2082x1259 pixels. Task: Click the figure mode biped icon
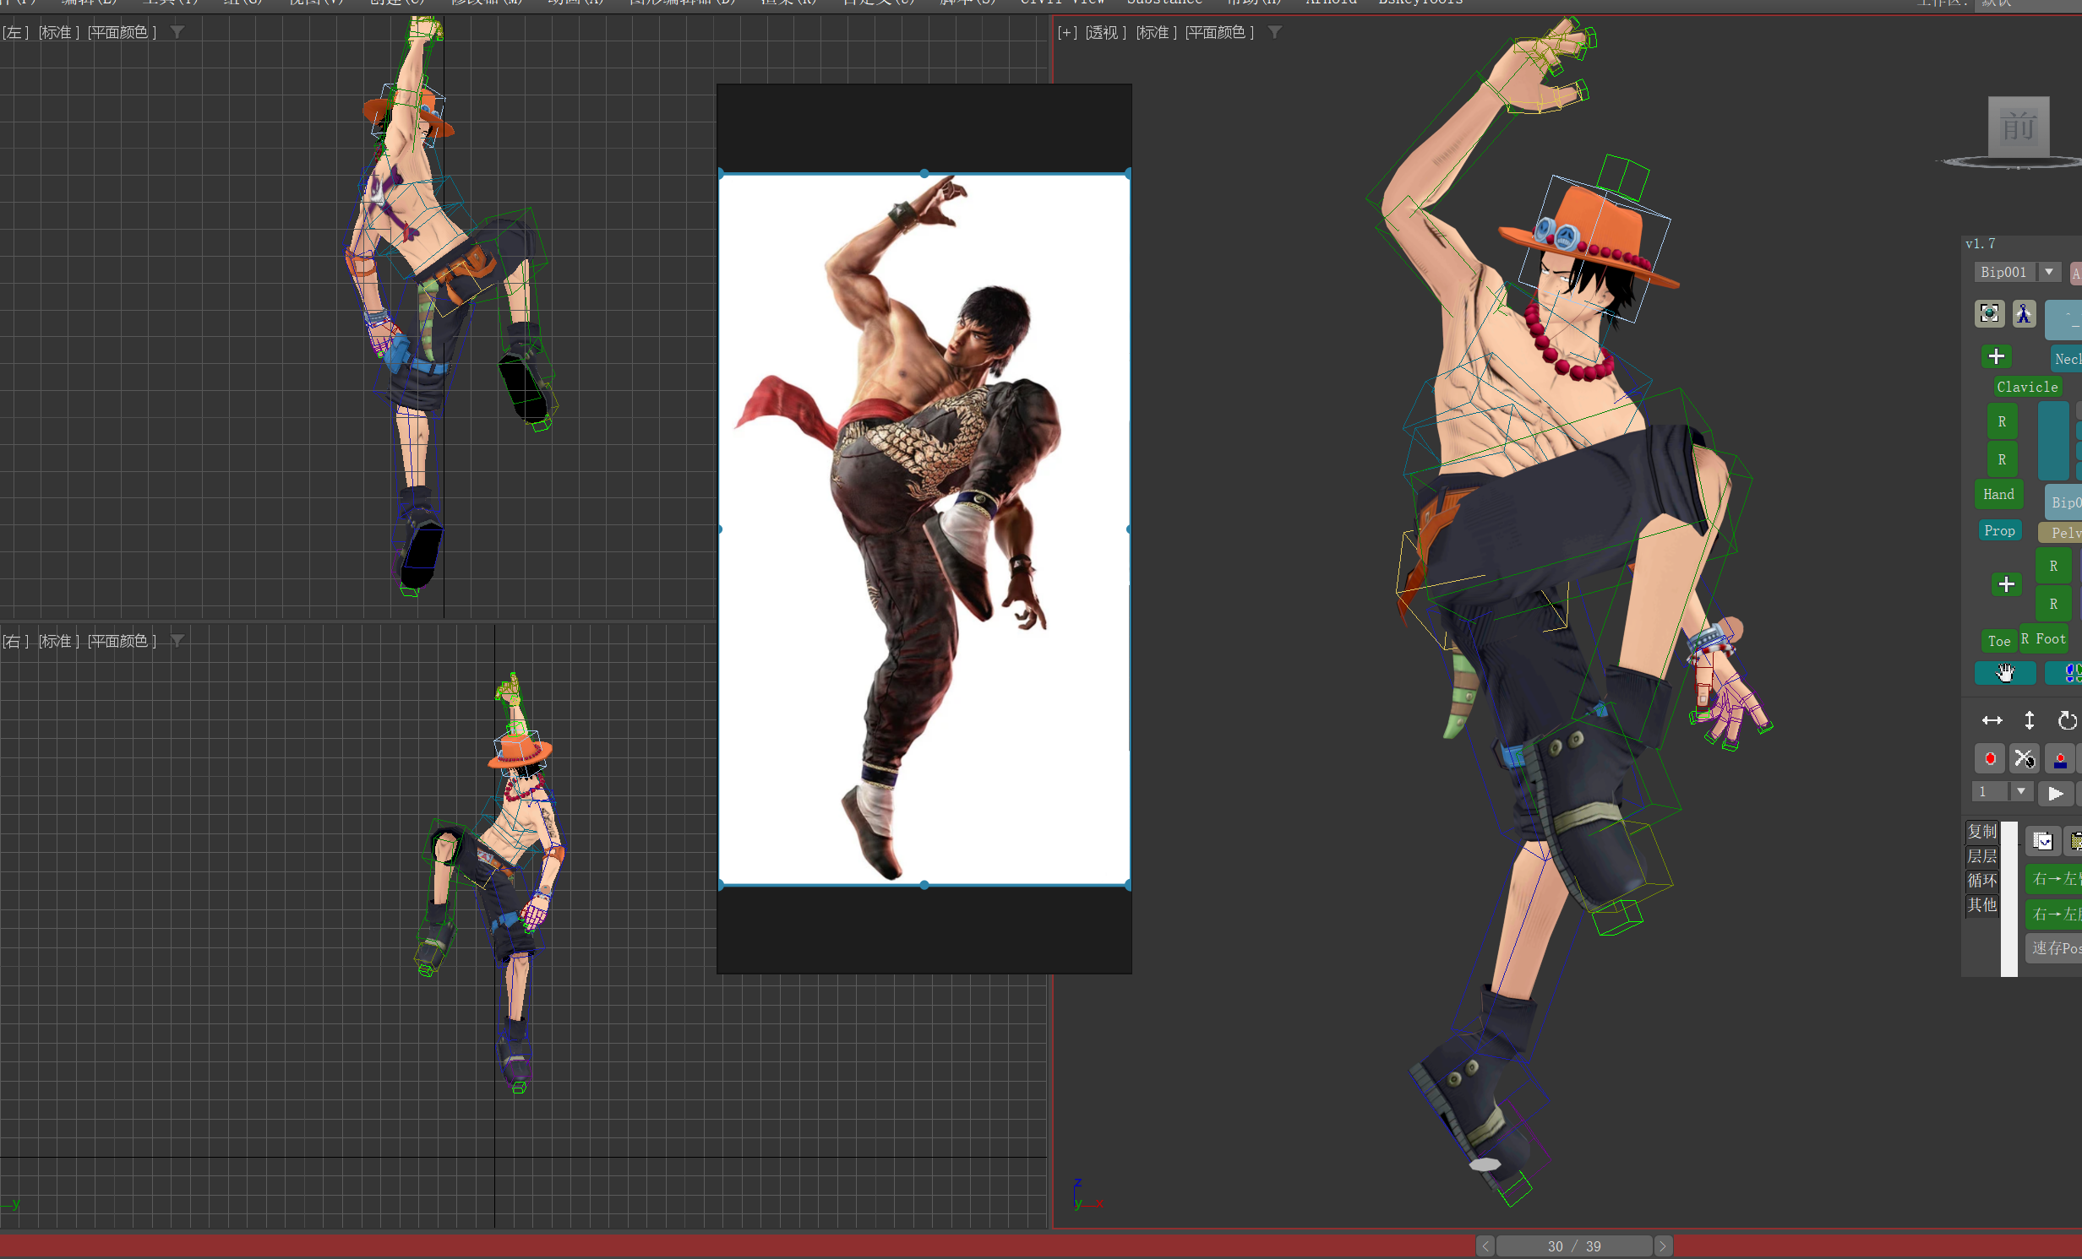click(x=2024, y=313)
